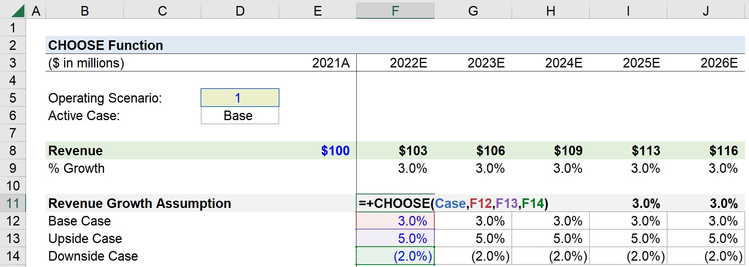Click the Downside Case 2024E (2.0%) cell
Viewport: 749px width, 267px height.
click(550, 256)
